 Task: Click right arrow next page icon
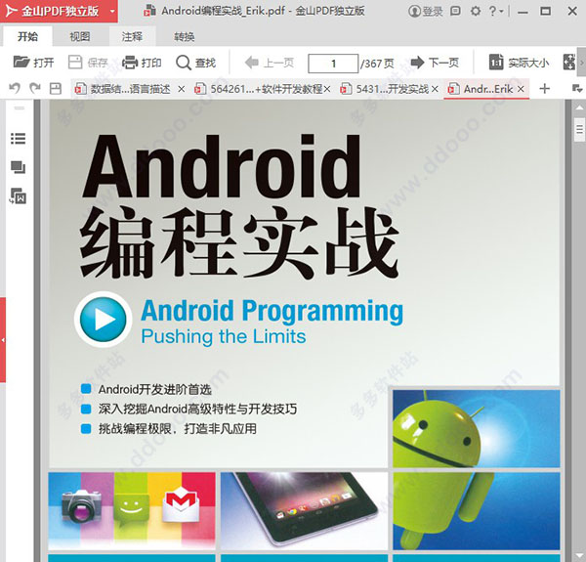(417, 63)
